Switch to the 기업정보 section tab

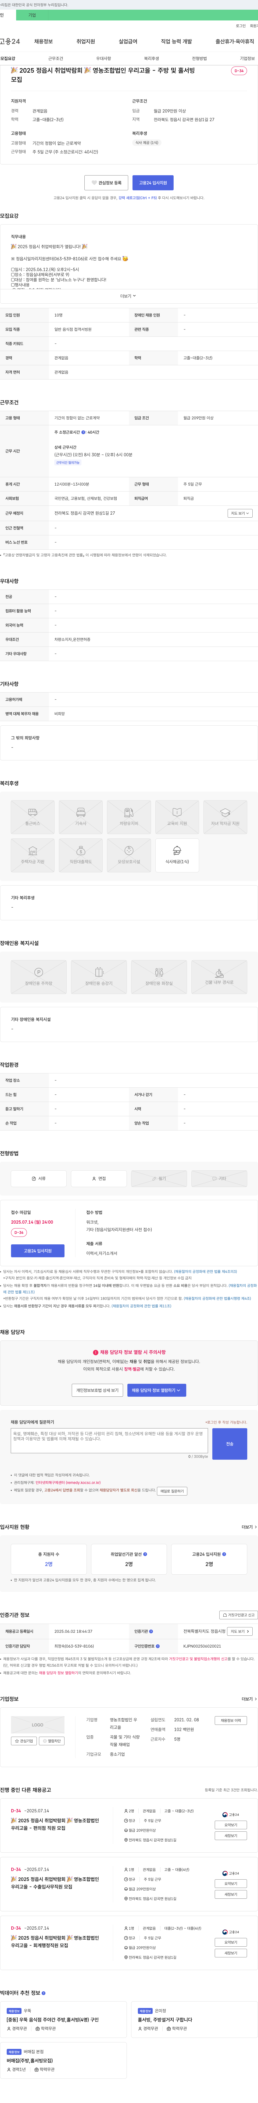pos(248,59)
